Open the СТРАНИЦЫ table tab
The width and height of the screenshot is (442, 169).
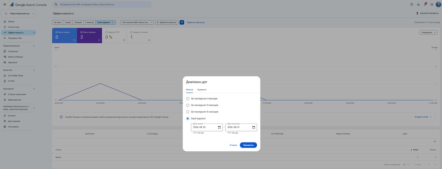(x=152, y=134)
